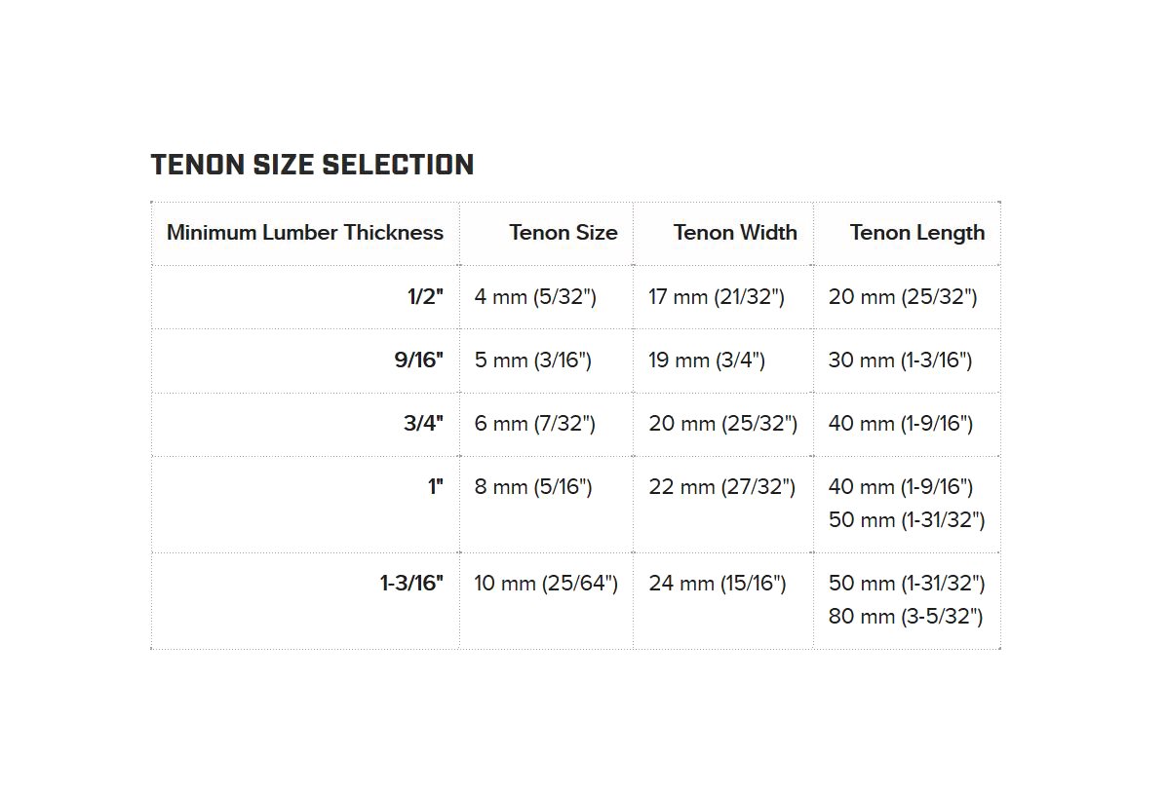Viewport: 1167px width, 796px height.
Task: Select the 19 mm (3/4") width cell
Action: pyautogui.click(x=707, y=360)
